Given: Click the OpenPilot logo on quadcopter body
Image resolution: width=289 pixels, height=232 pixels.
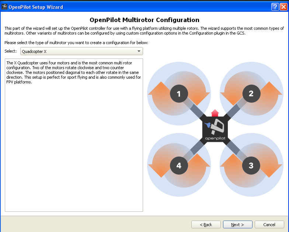Looking at the screenshot, I should pos(215,129).
